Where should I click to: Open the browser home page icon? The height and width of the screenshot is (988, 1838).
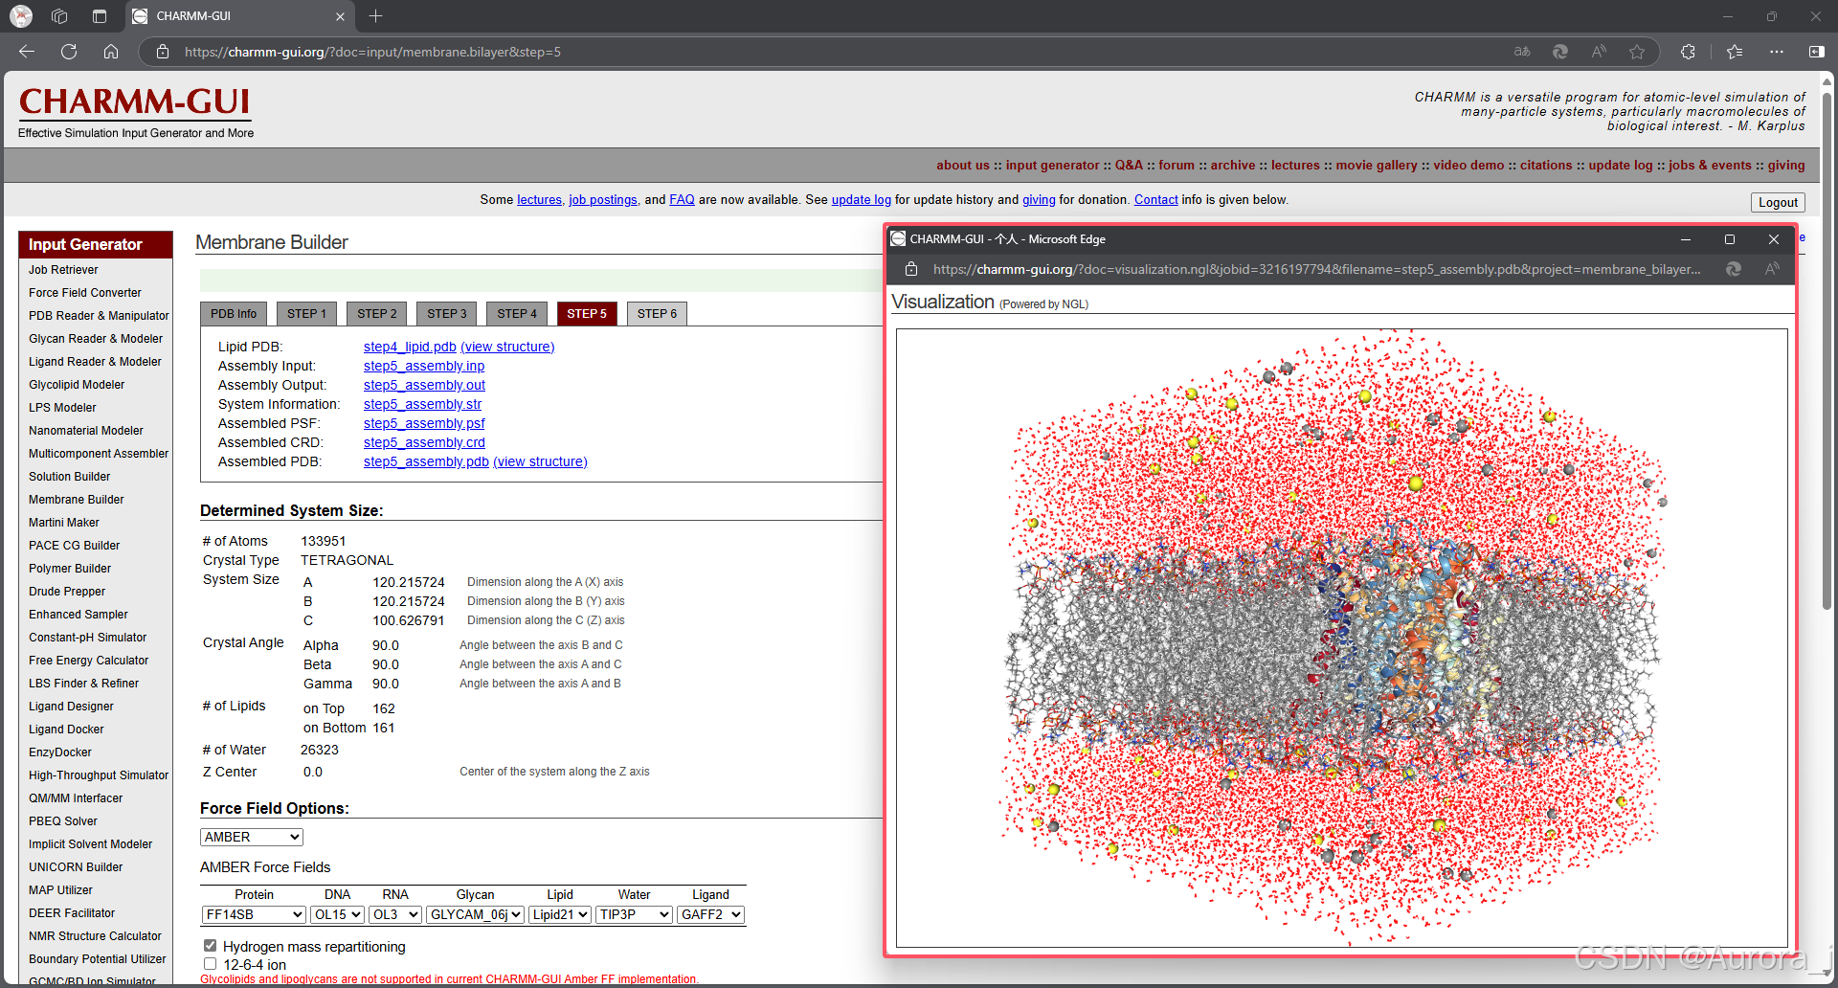click(111, 52)
